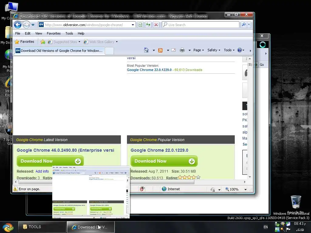Viewport: 311px width, 233px height.
Task: Open Web Slice Gallery dropdown
Action: (101, 42)
